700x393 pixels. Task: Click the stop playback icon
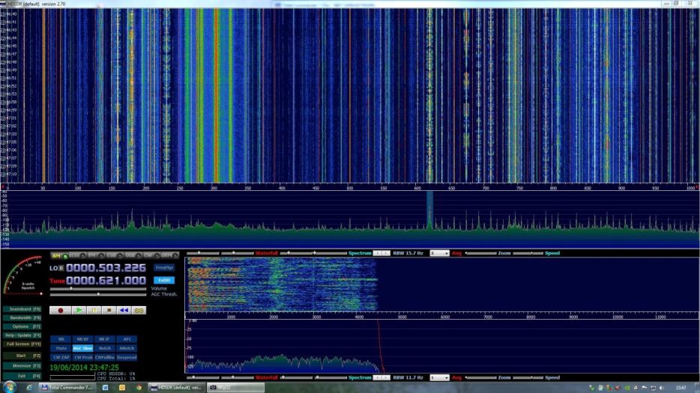(x=109, y=310)
